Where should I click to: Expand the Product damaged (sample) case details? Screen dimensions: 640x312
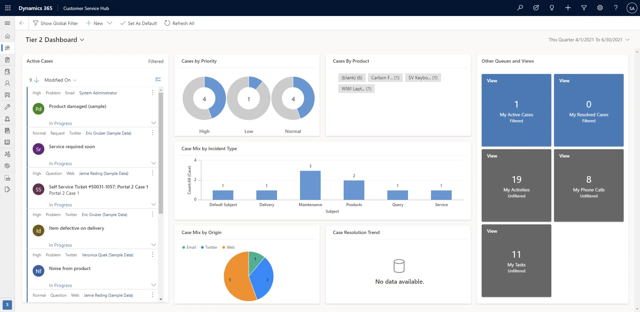(x=154, y=123)
